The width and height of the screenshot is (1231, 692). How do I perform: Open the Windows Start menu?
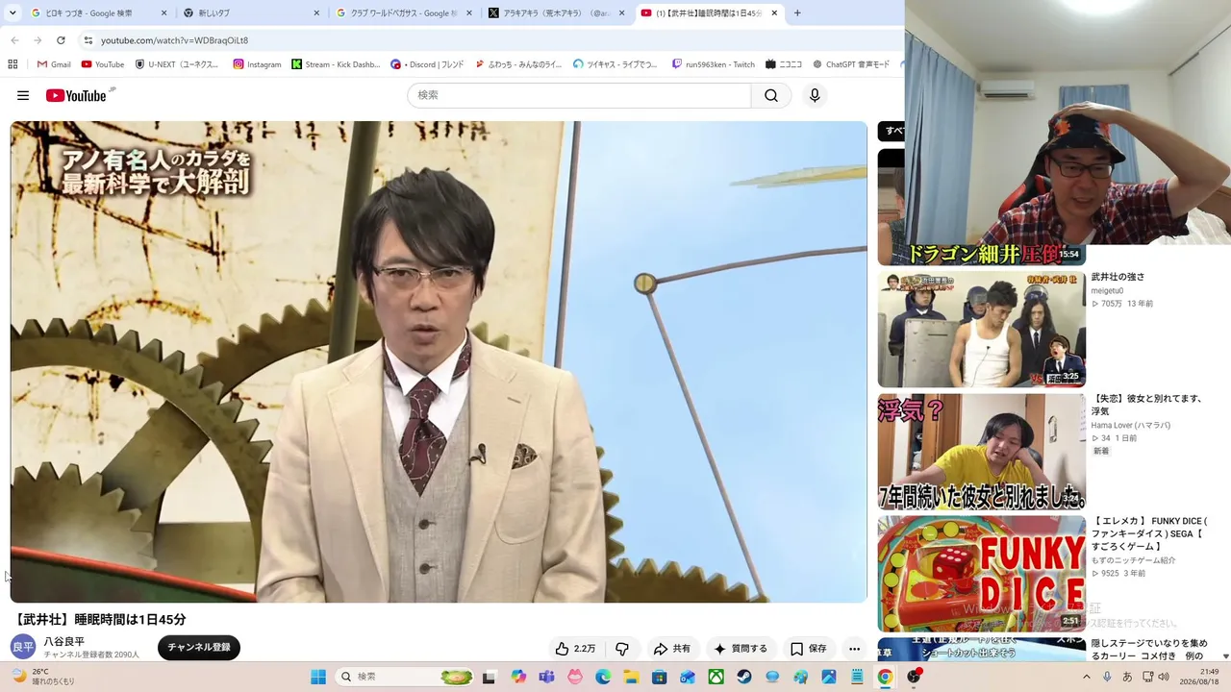tap(318, 677)
